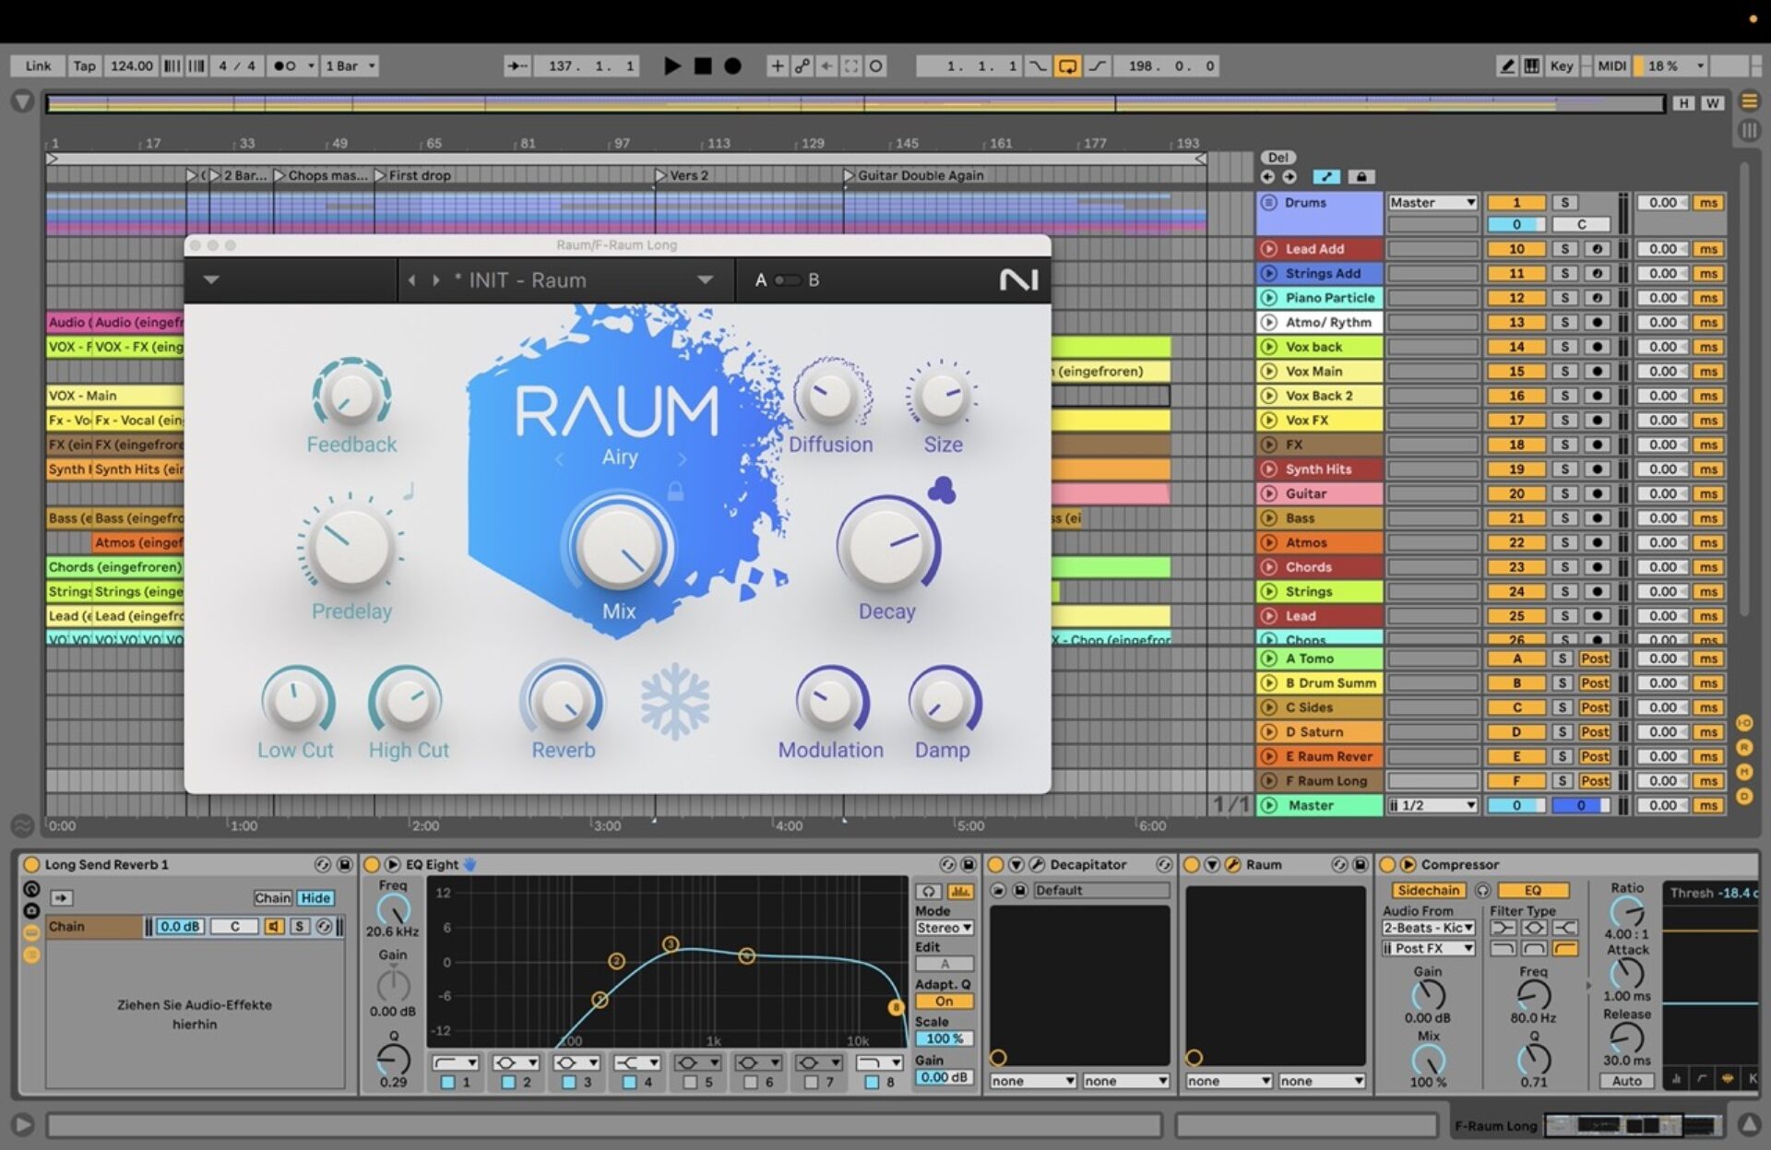Image resolution: width=1771 pixels, height=1150 pixels.
Task: Toggle the metronome button
Action: [x=291, y=65]
